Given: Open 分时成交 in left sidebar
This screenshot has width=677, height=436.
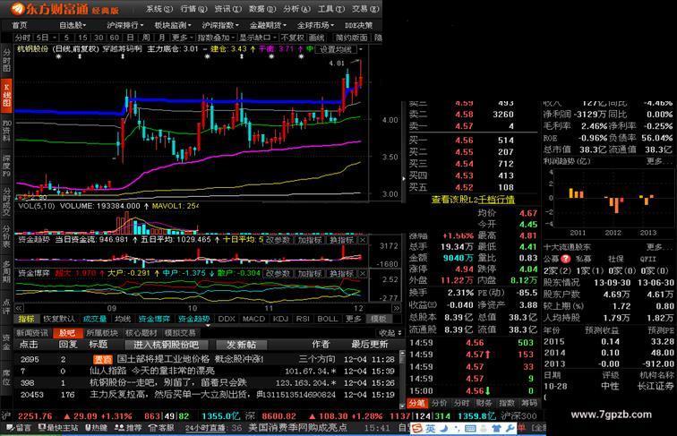Looking at the screenshot, I should coord(6,201).
